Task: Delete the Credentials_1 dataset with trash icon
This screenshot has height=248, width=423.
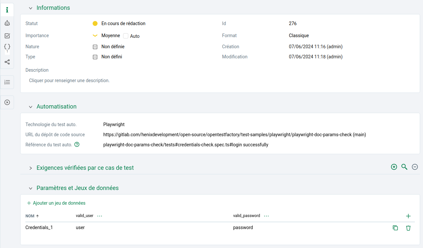Action: tap(408, 228)
